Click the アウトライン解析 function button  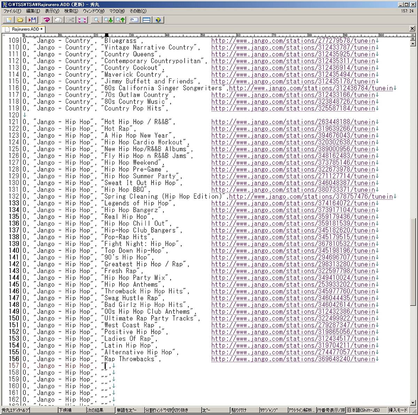click(302, 410)
